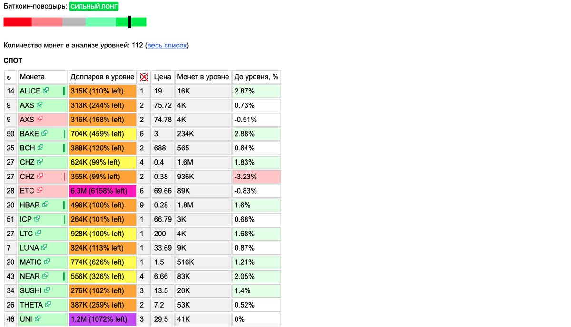Open external link icon for AXS priced 75.72

point(39,105)
